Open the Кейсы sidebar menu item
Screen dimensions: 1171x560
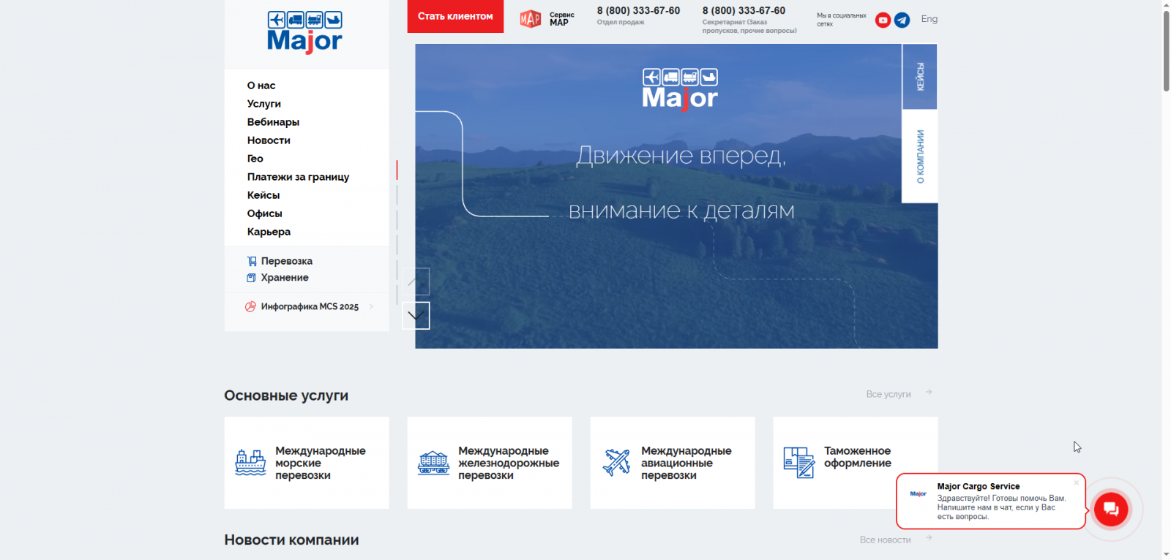[x=263, y=195]
